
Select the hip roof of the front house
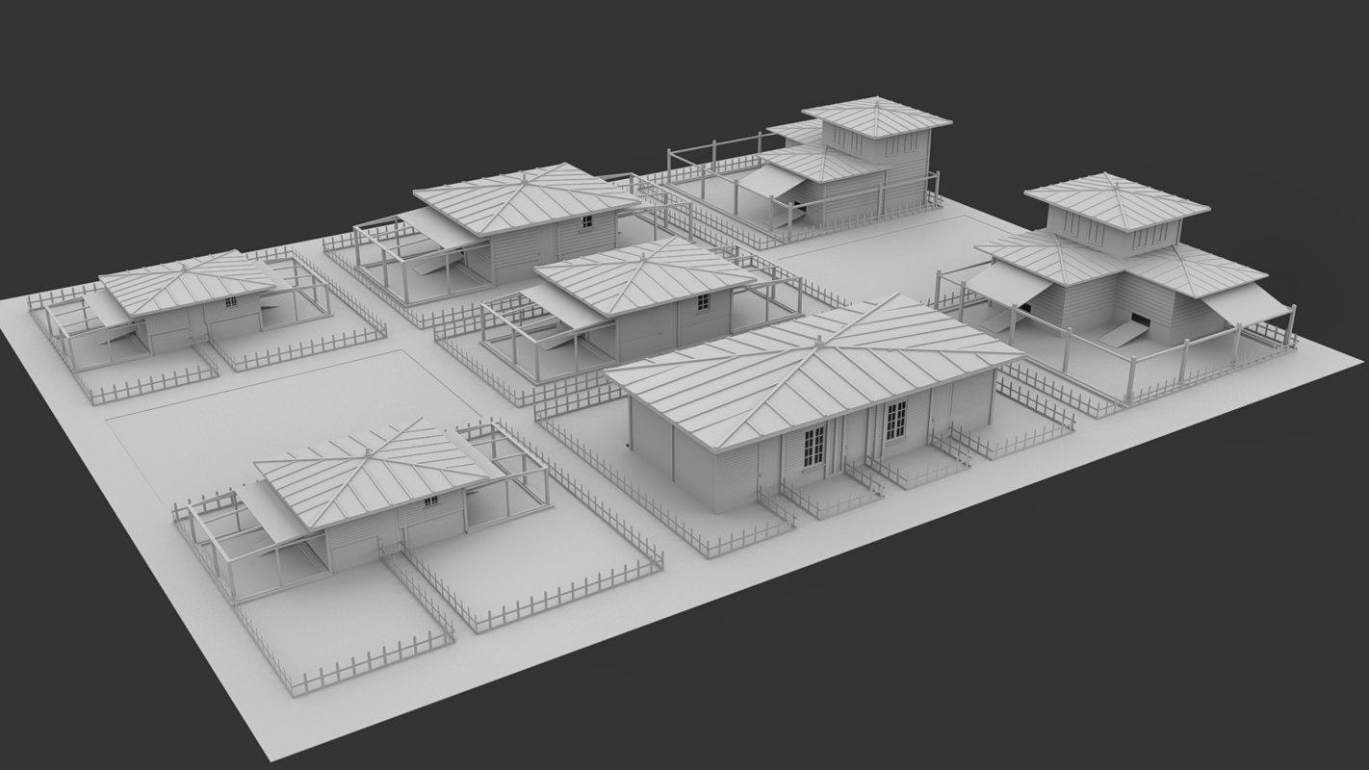770,356
